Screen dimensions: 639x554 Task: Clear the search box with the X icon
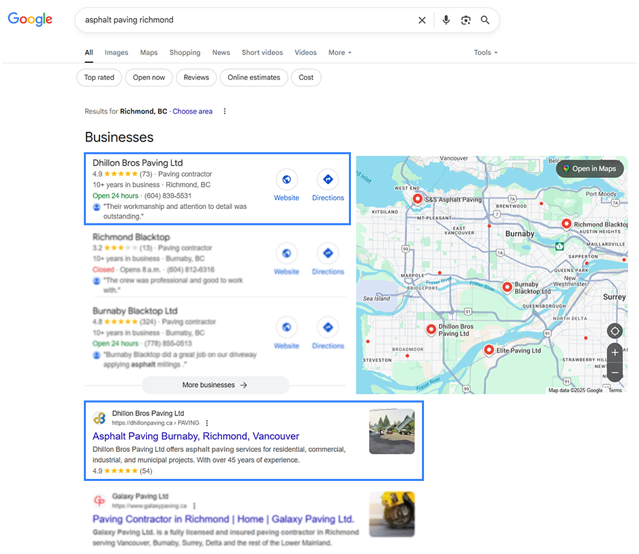(422, 20)
